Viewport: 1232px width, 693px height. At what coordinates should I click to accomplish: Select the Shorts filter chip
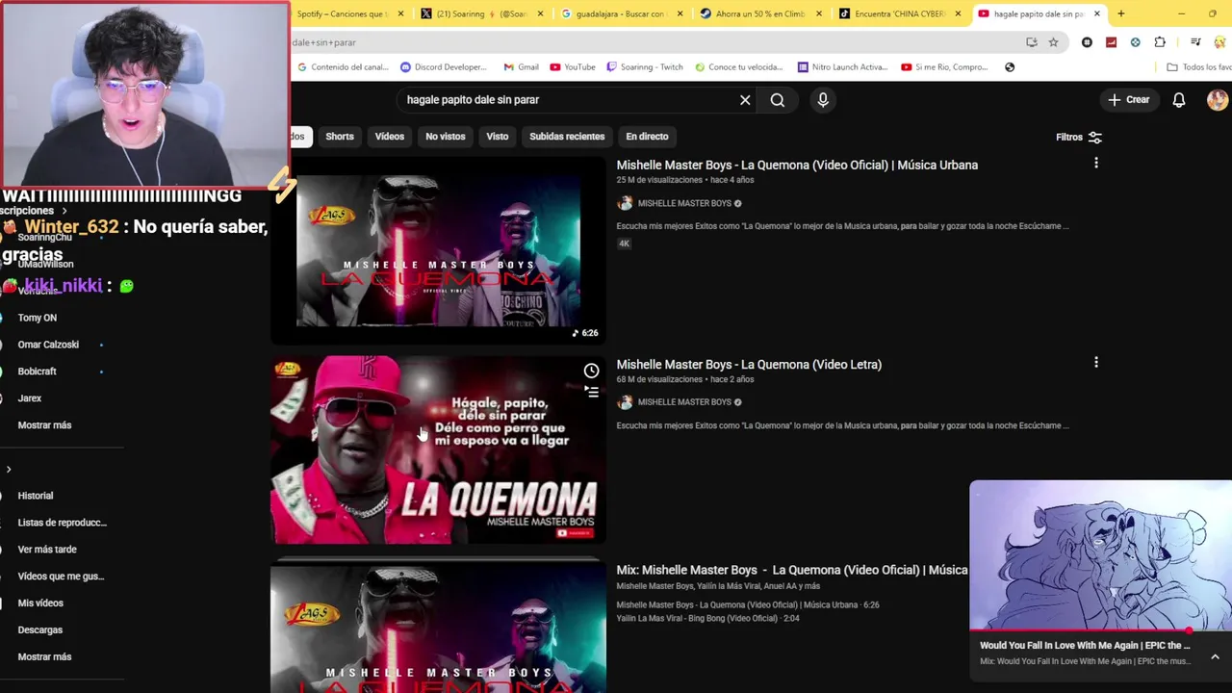340,137
